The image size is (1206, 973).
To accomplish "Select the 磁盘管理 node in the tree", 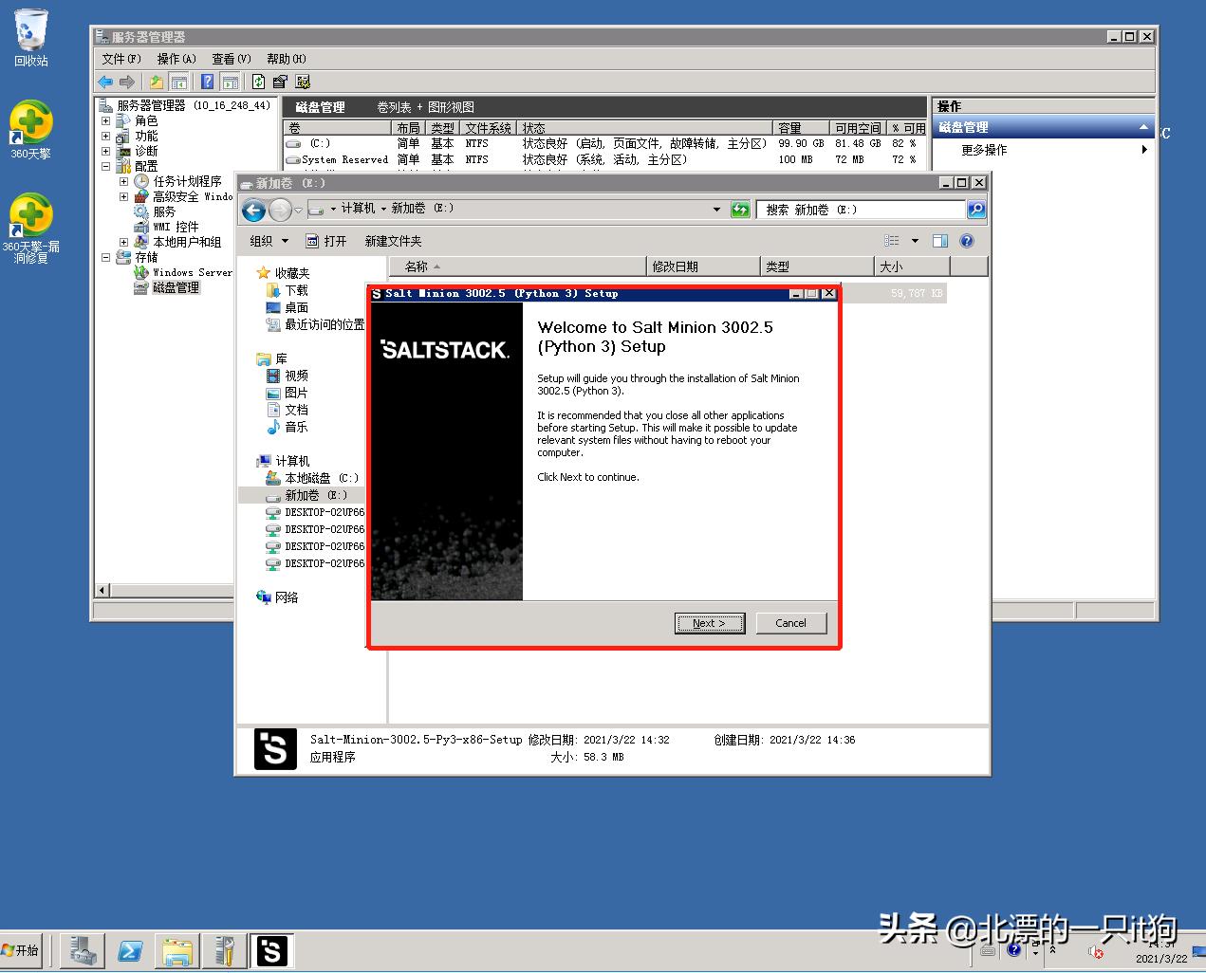I will click(x=175, y=287).
